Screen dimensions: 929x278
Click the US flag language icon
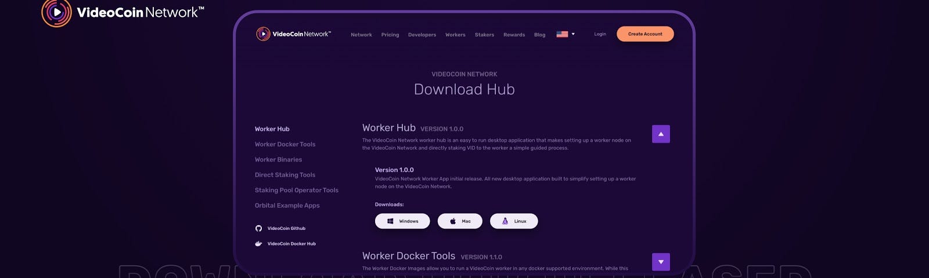(x=562, y=34)
